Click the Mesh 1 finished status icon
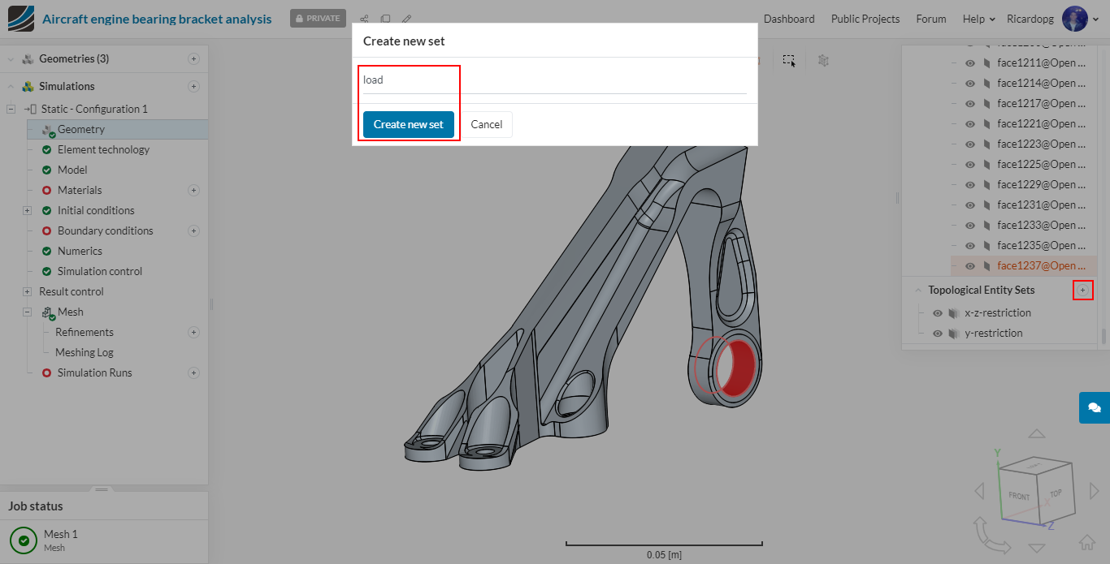The width and height of the screenshot is (1110, 564). point(24,540)
